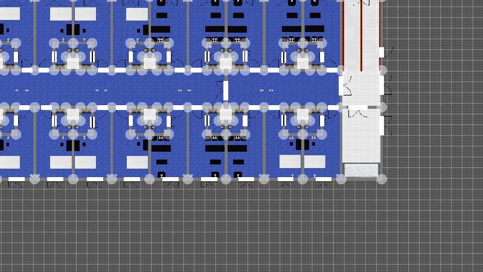
Task: Select the white wall segment inside the blue corridor
Action: pos(226,91)
